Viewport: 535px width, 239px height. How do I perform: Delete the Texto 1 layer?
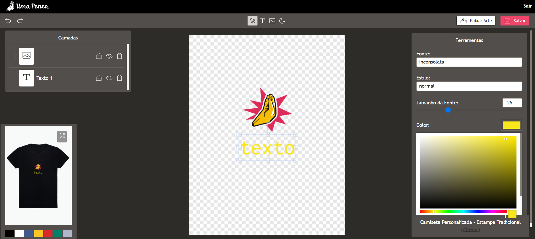(x=120, y=78)
